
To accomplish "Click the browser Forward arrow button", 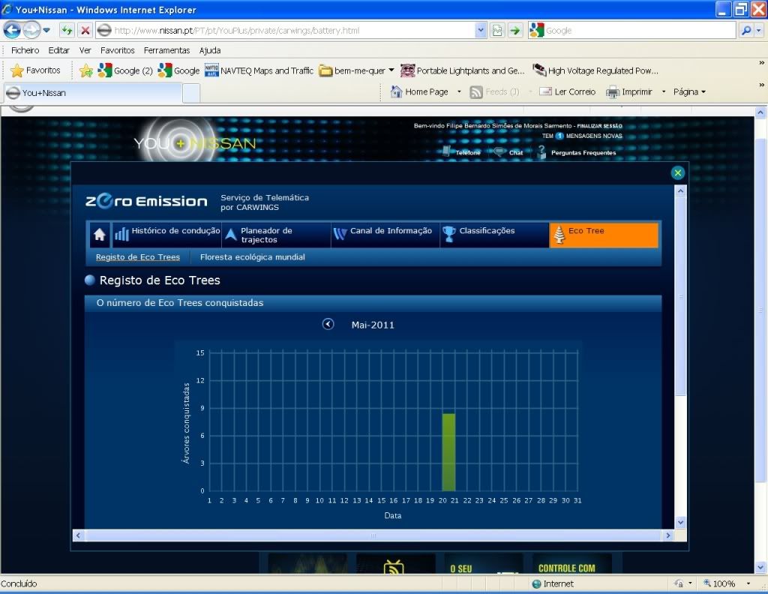I will 31,30.
